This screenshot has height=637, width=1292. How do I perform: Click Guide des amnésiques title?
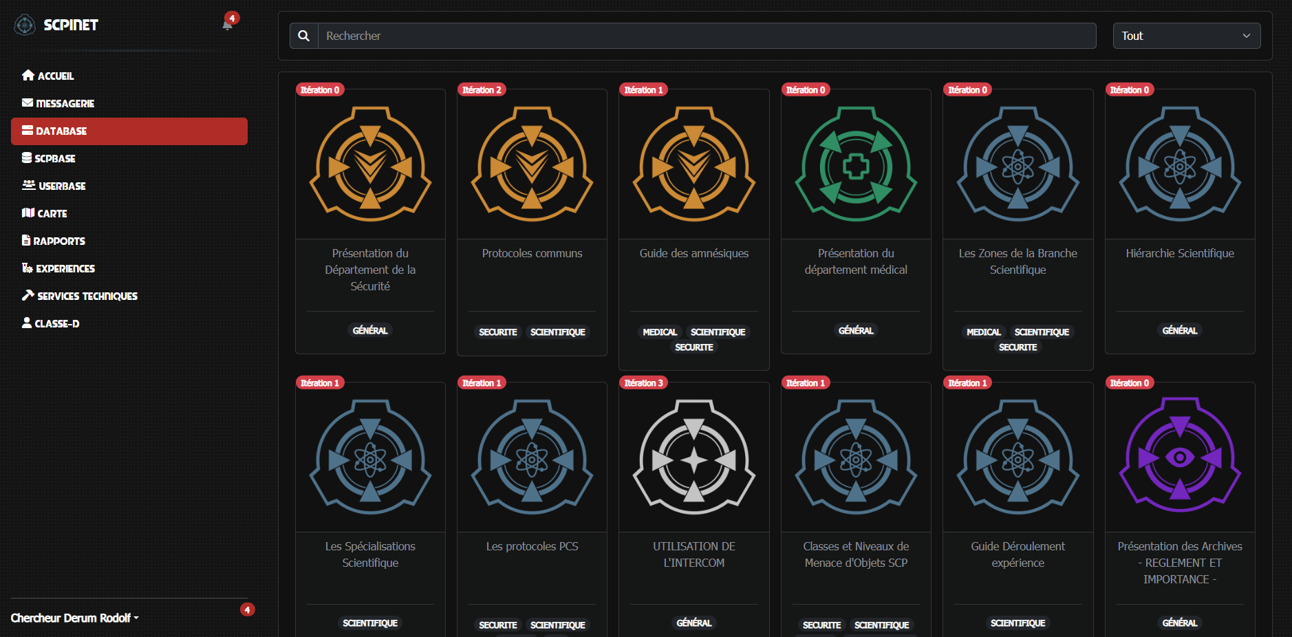(694, 253)
